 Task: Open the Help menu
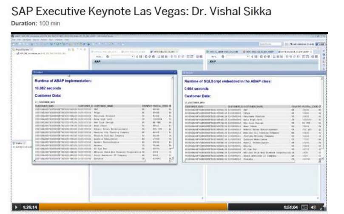pos(66,40)
